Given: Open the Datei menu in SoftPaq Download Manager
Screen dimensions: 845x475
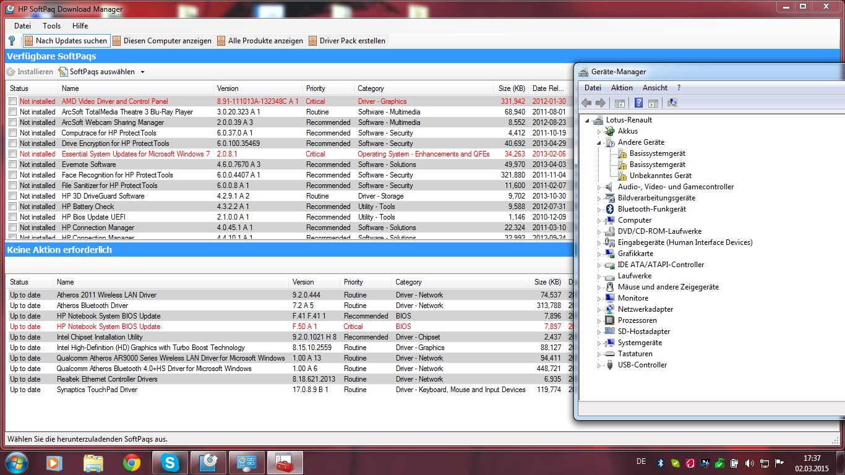Looking at the screenshot, I should click(x=23, y=26).
